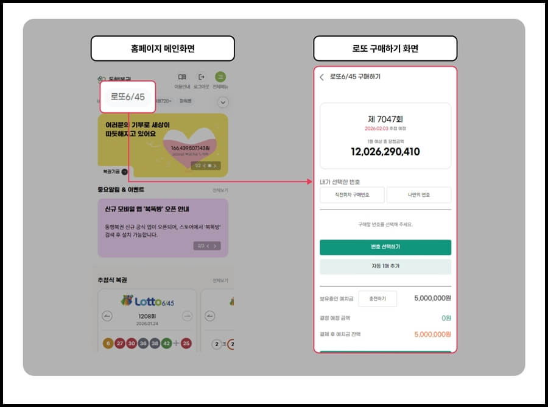Image resolution: width=548 pixels, height=407 pixels.
Task: Tap the 복권기금 dark circle icon
Action: pos(124,172)
